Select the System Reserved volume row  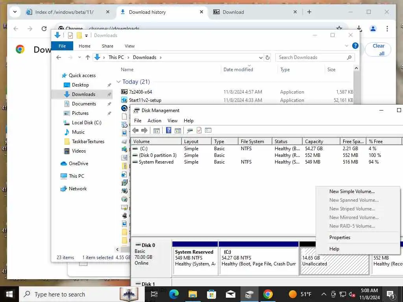pos(266,162)
